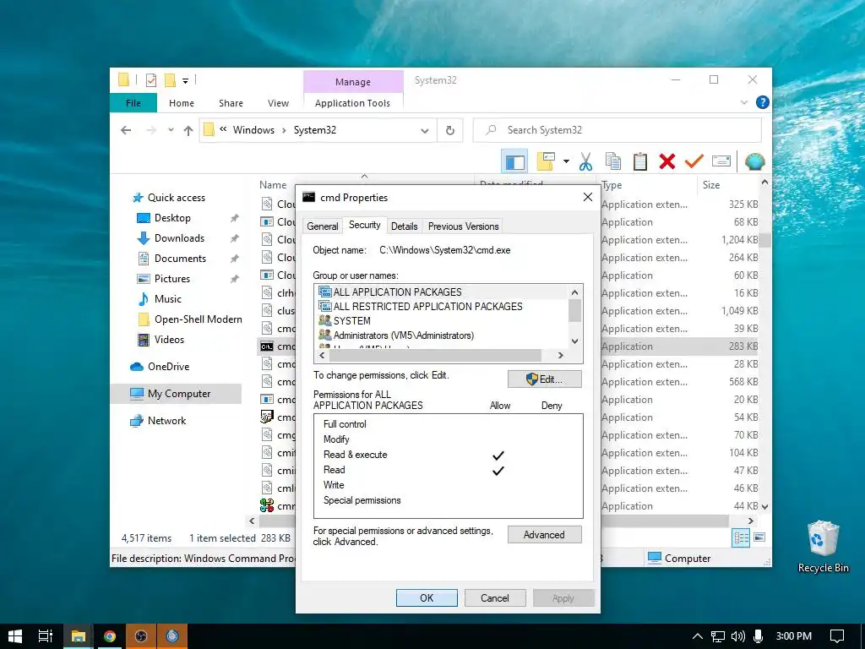Close the cmd Properties dialog
The image size is (865, 649).
[x=588, y=198]
